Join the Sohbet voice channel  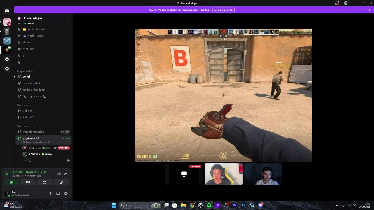(44, 111)
